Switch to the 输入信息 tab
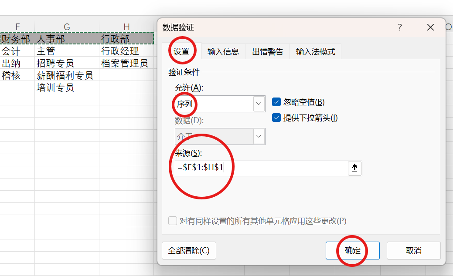The image size is (453, 276). pyautogui.click(x=223, y=52)
